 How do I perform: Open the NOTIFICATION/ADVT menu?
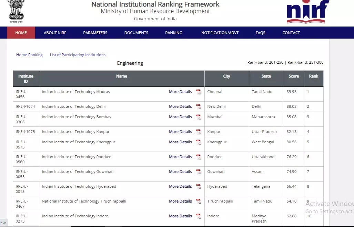[220, 33]
